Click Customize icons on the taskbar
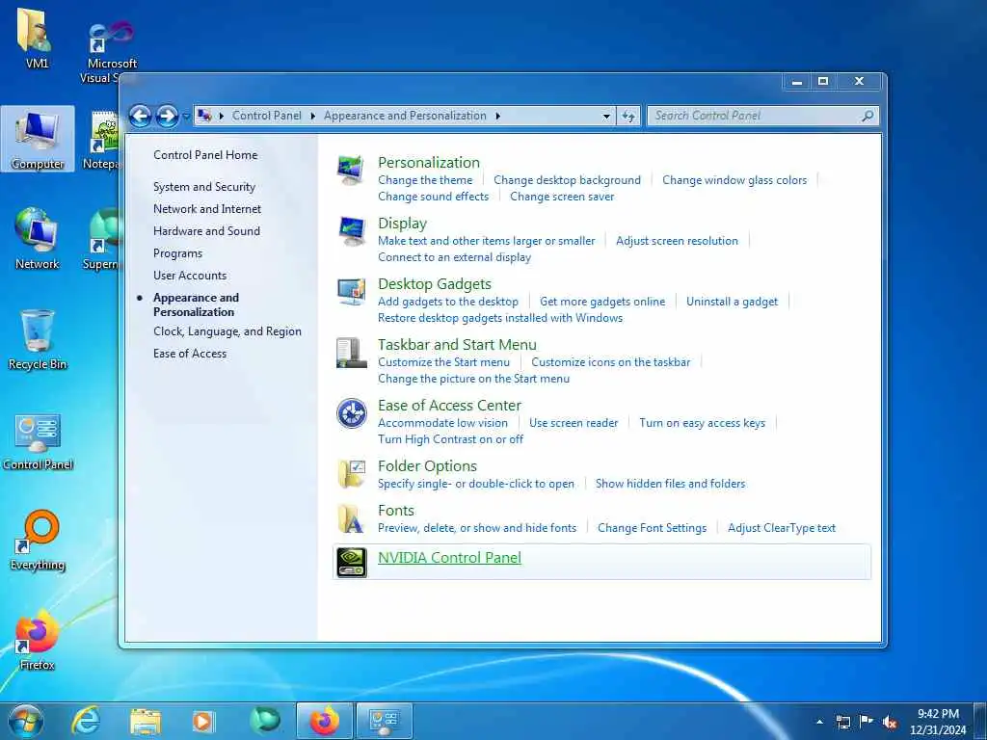987x740 pixels. point(610,362)
